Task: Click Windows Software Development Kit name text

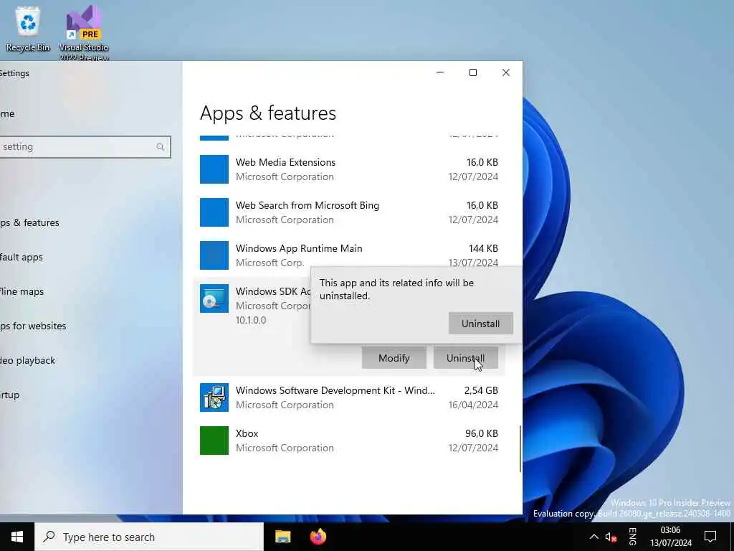Action: click(335, 390)
